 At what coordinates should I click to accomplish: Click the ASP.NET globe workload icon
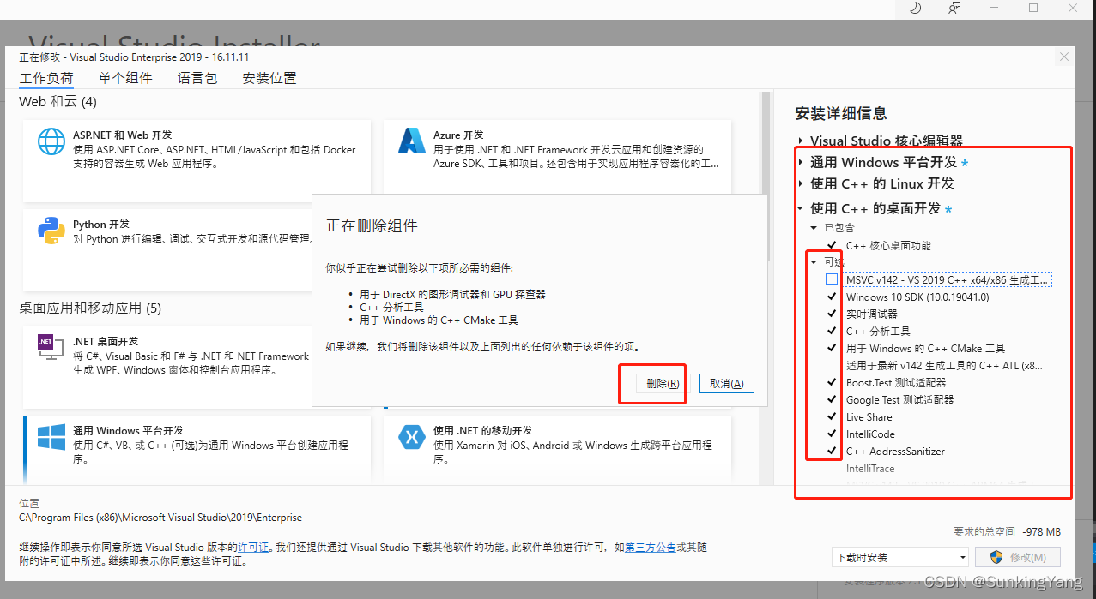coord(51,141)
